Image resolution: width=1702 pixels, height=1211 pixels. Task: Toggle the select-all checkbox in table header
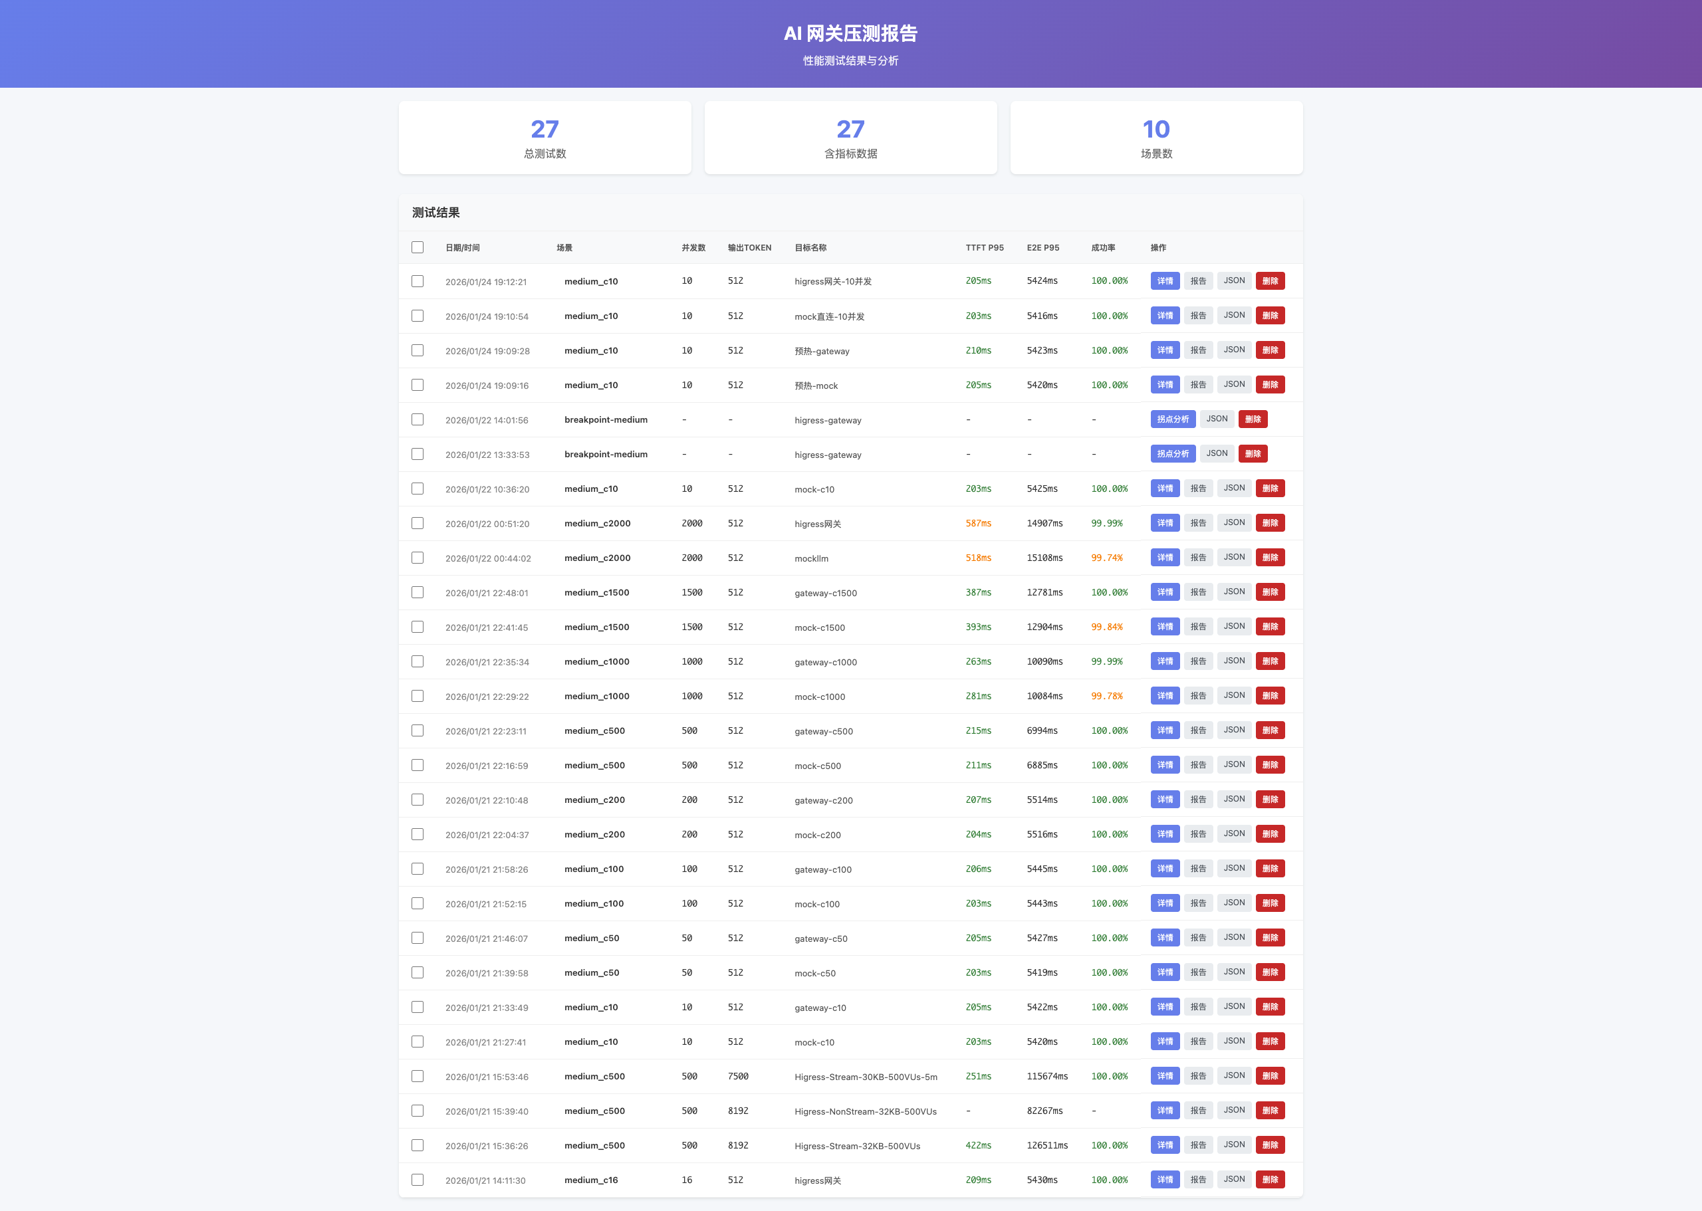pyautogui.click(x=418, y=247)
